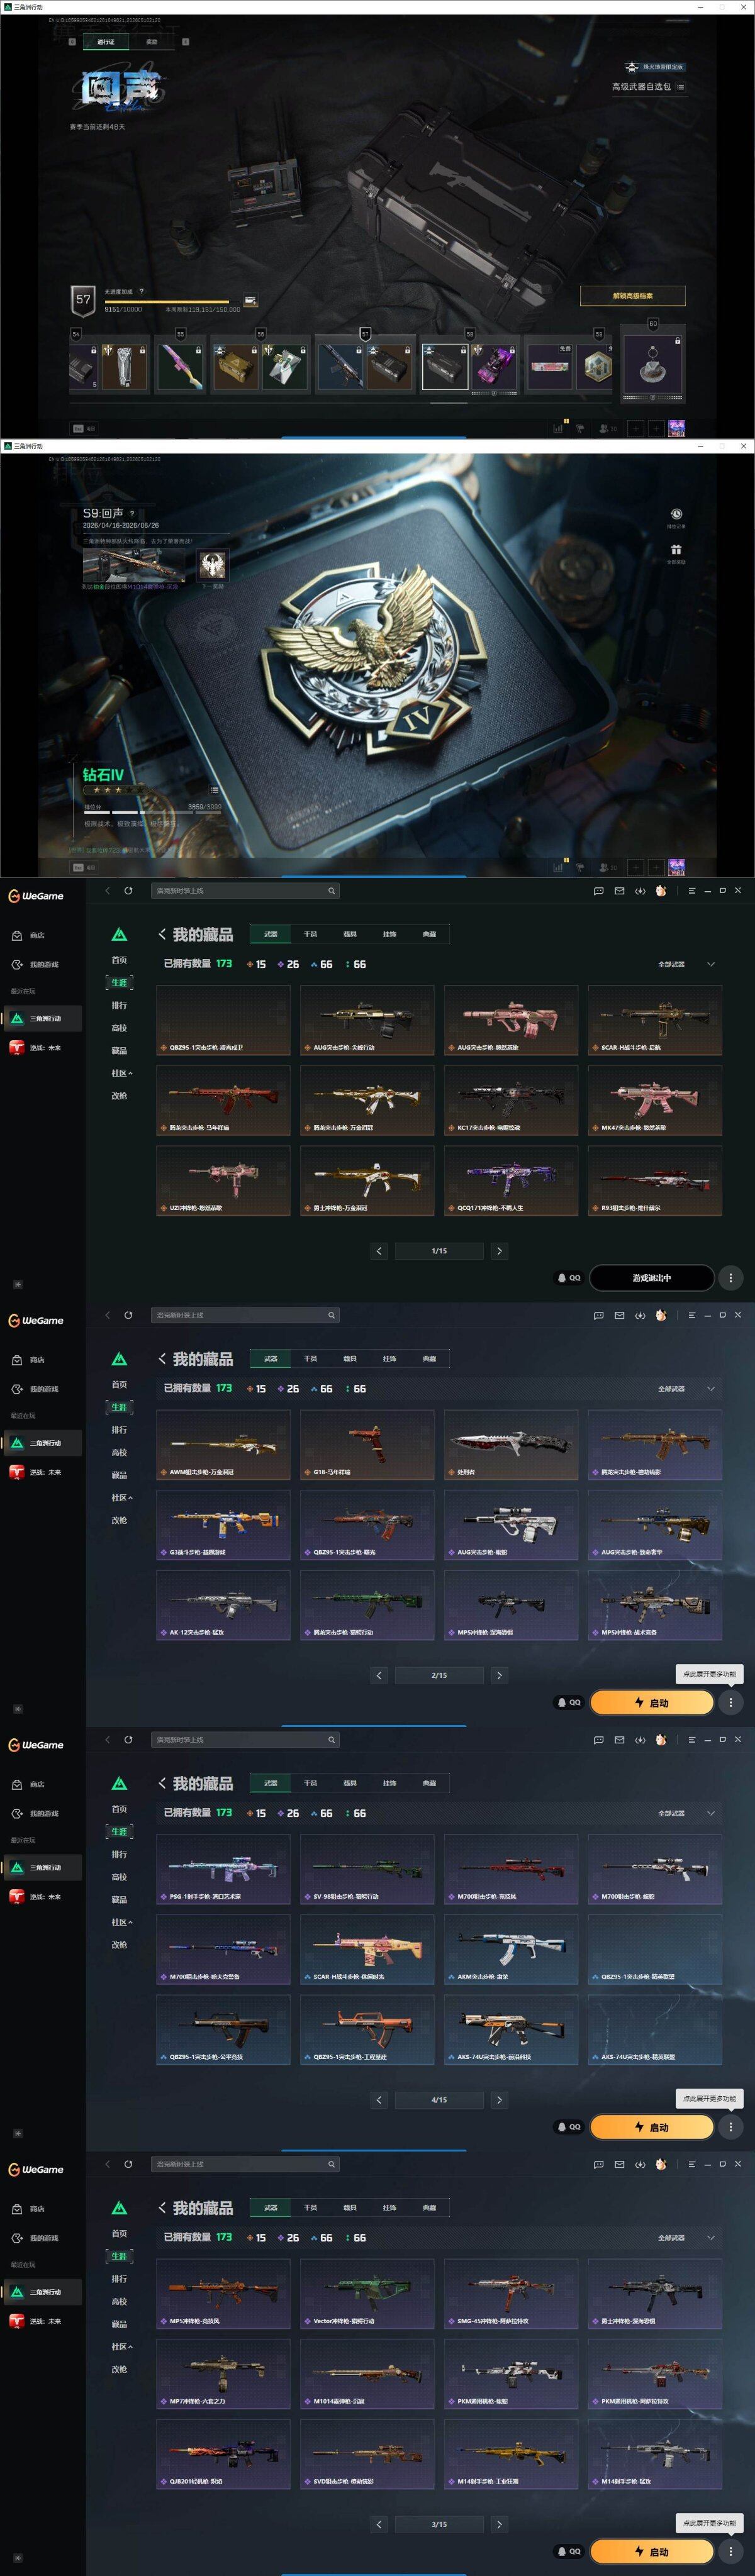The image size is (755, 2576).
Task: Expand 社区 nav item in page 2/15 window
Action: (121, 1498)
